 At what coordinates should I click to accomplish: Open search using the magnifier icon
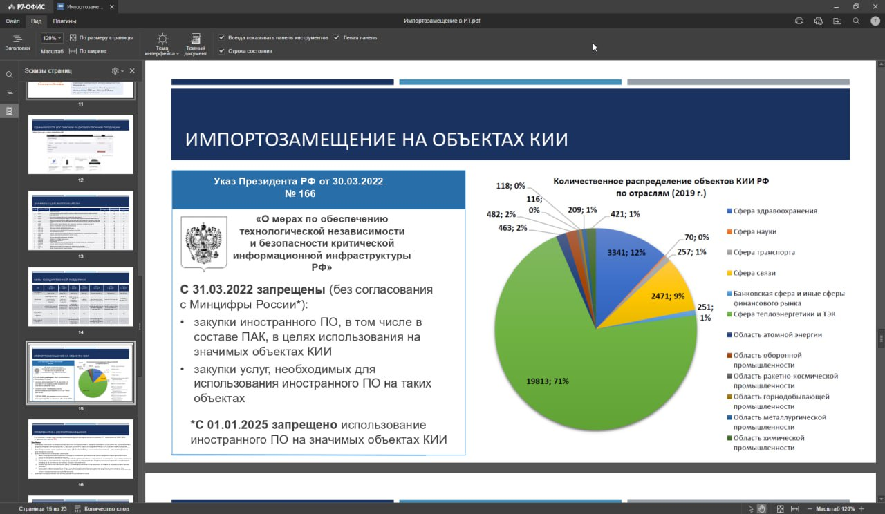click(856, 21)
